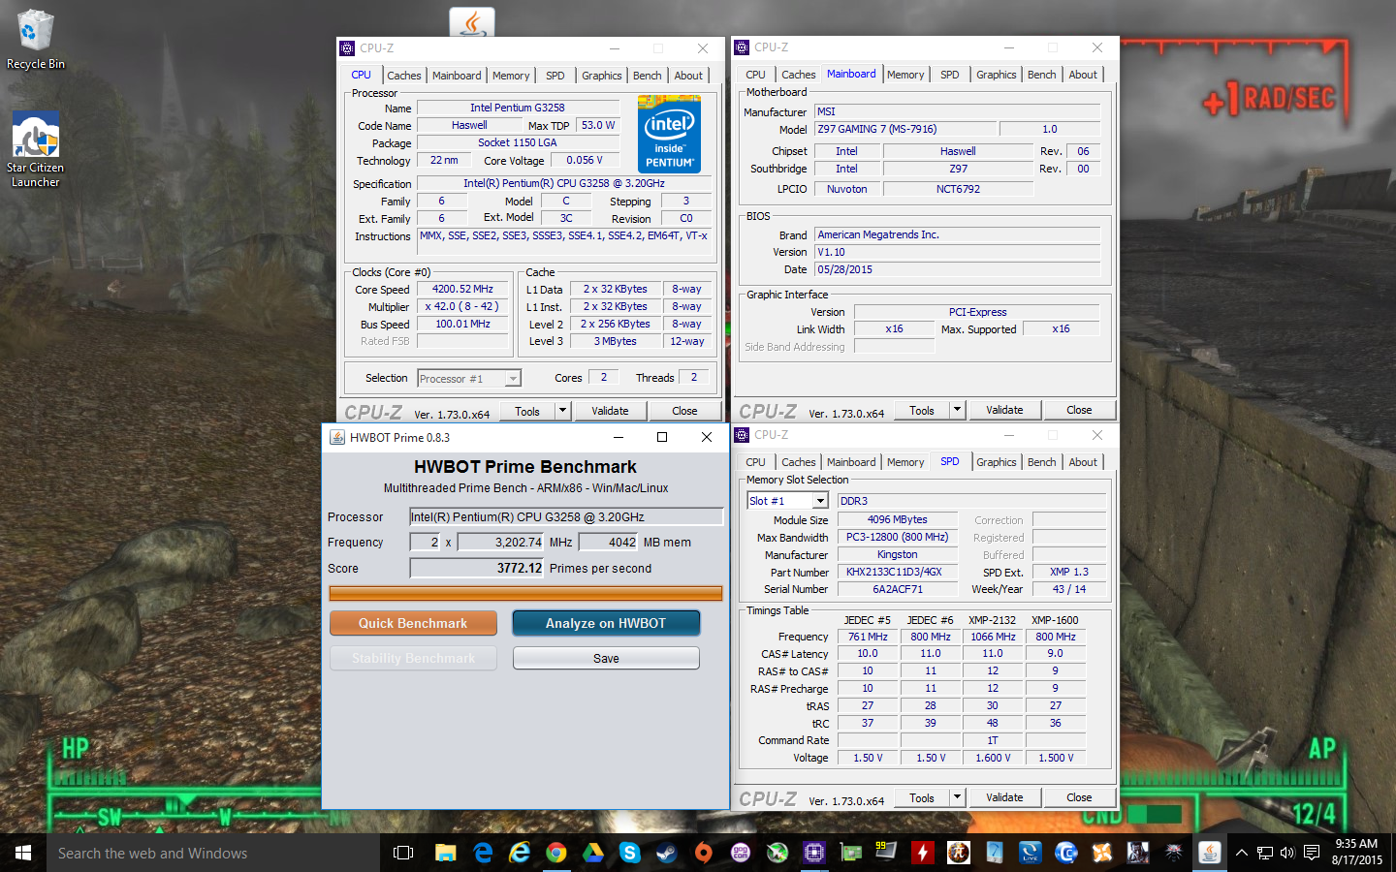Viewport: 1396px width, 872px height.
Task: Open the Windows Start menu
Action: pos(23,853)
